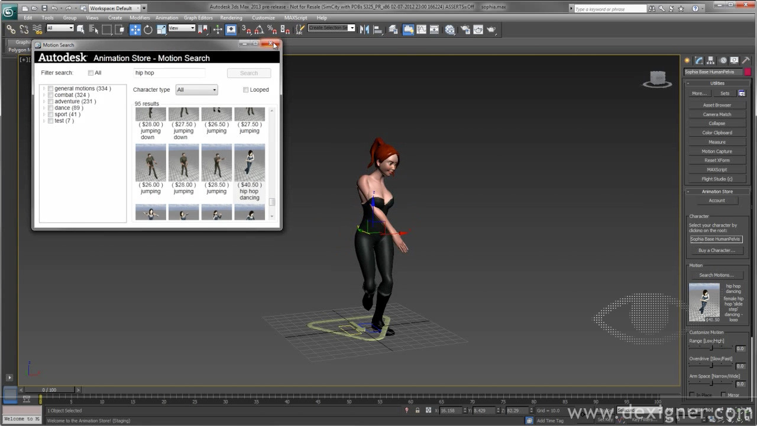
Task: Open the Create command panel tab
Action: pos(687,60)
